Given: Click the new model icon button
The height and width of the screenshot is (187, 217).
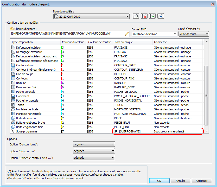Looking at the screenshot, I should (x=136, y=16).
